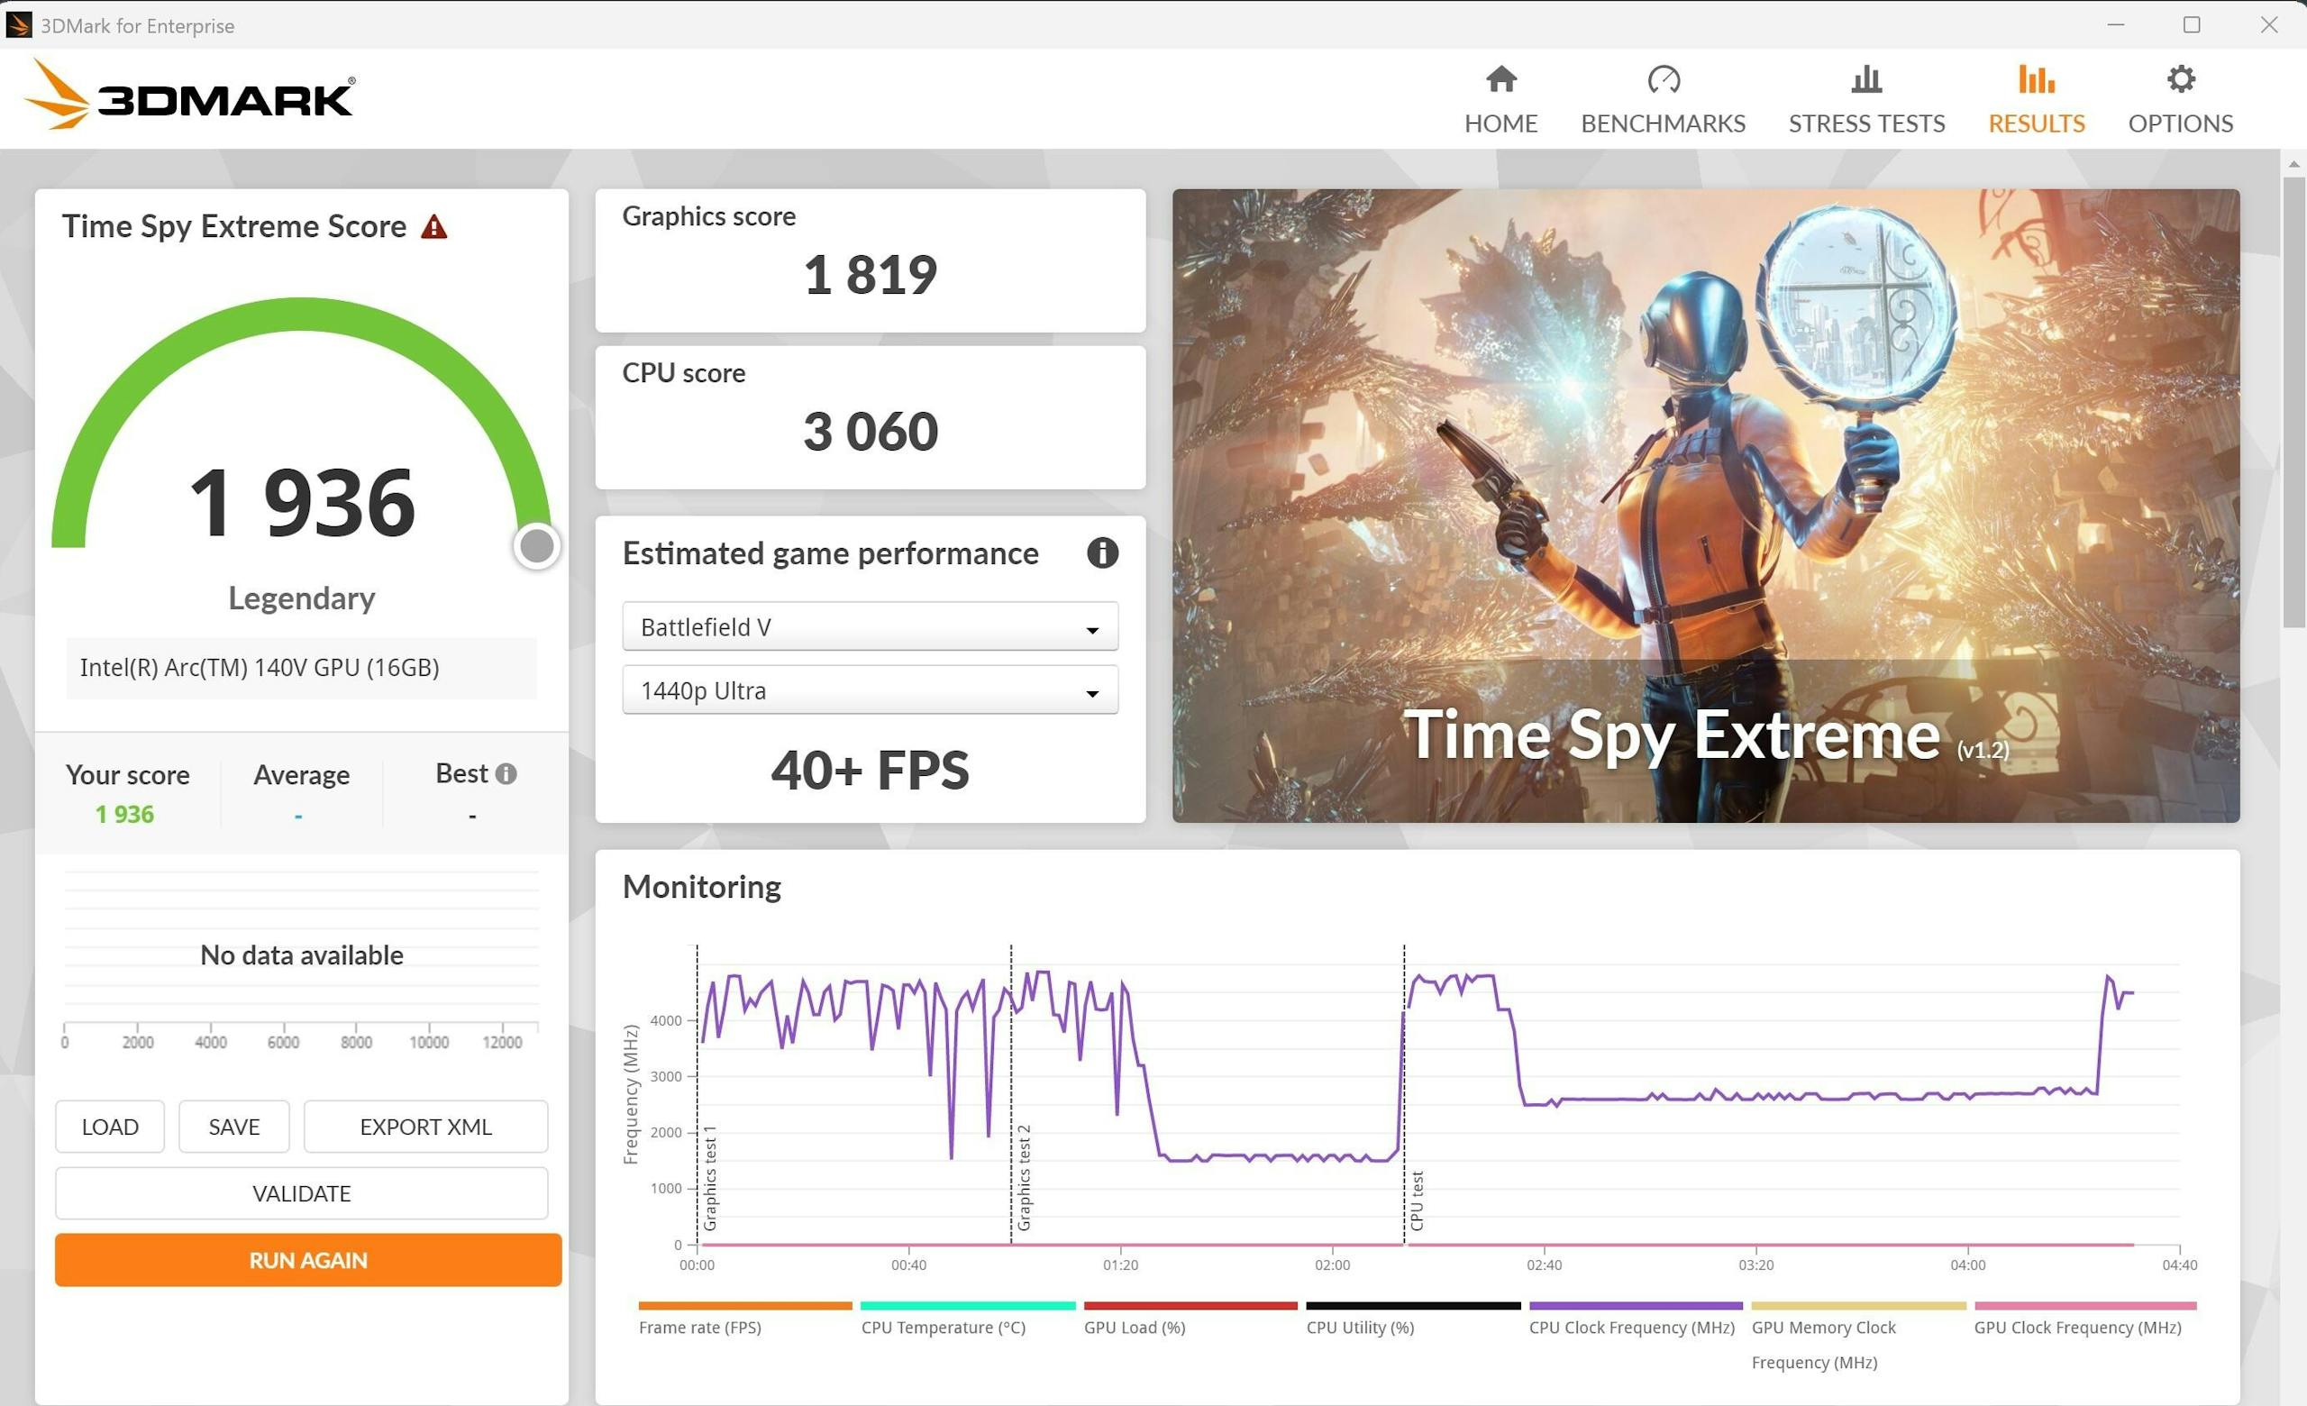
Task: Expand the 1440p Ultra resolution dropdown
Action: click(870, 689)
